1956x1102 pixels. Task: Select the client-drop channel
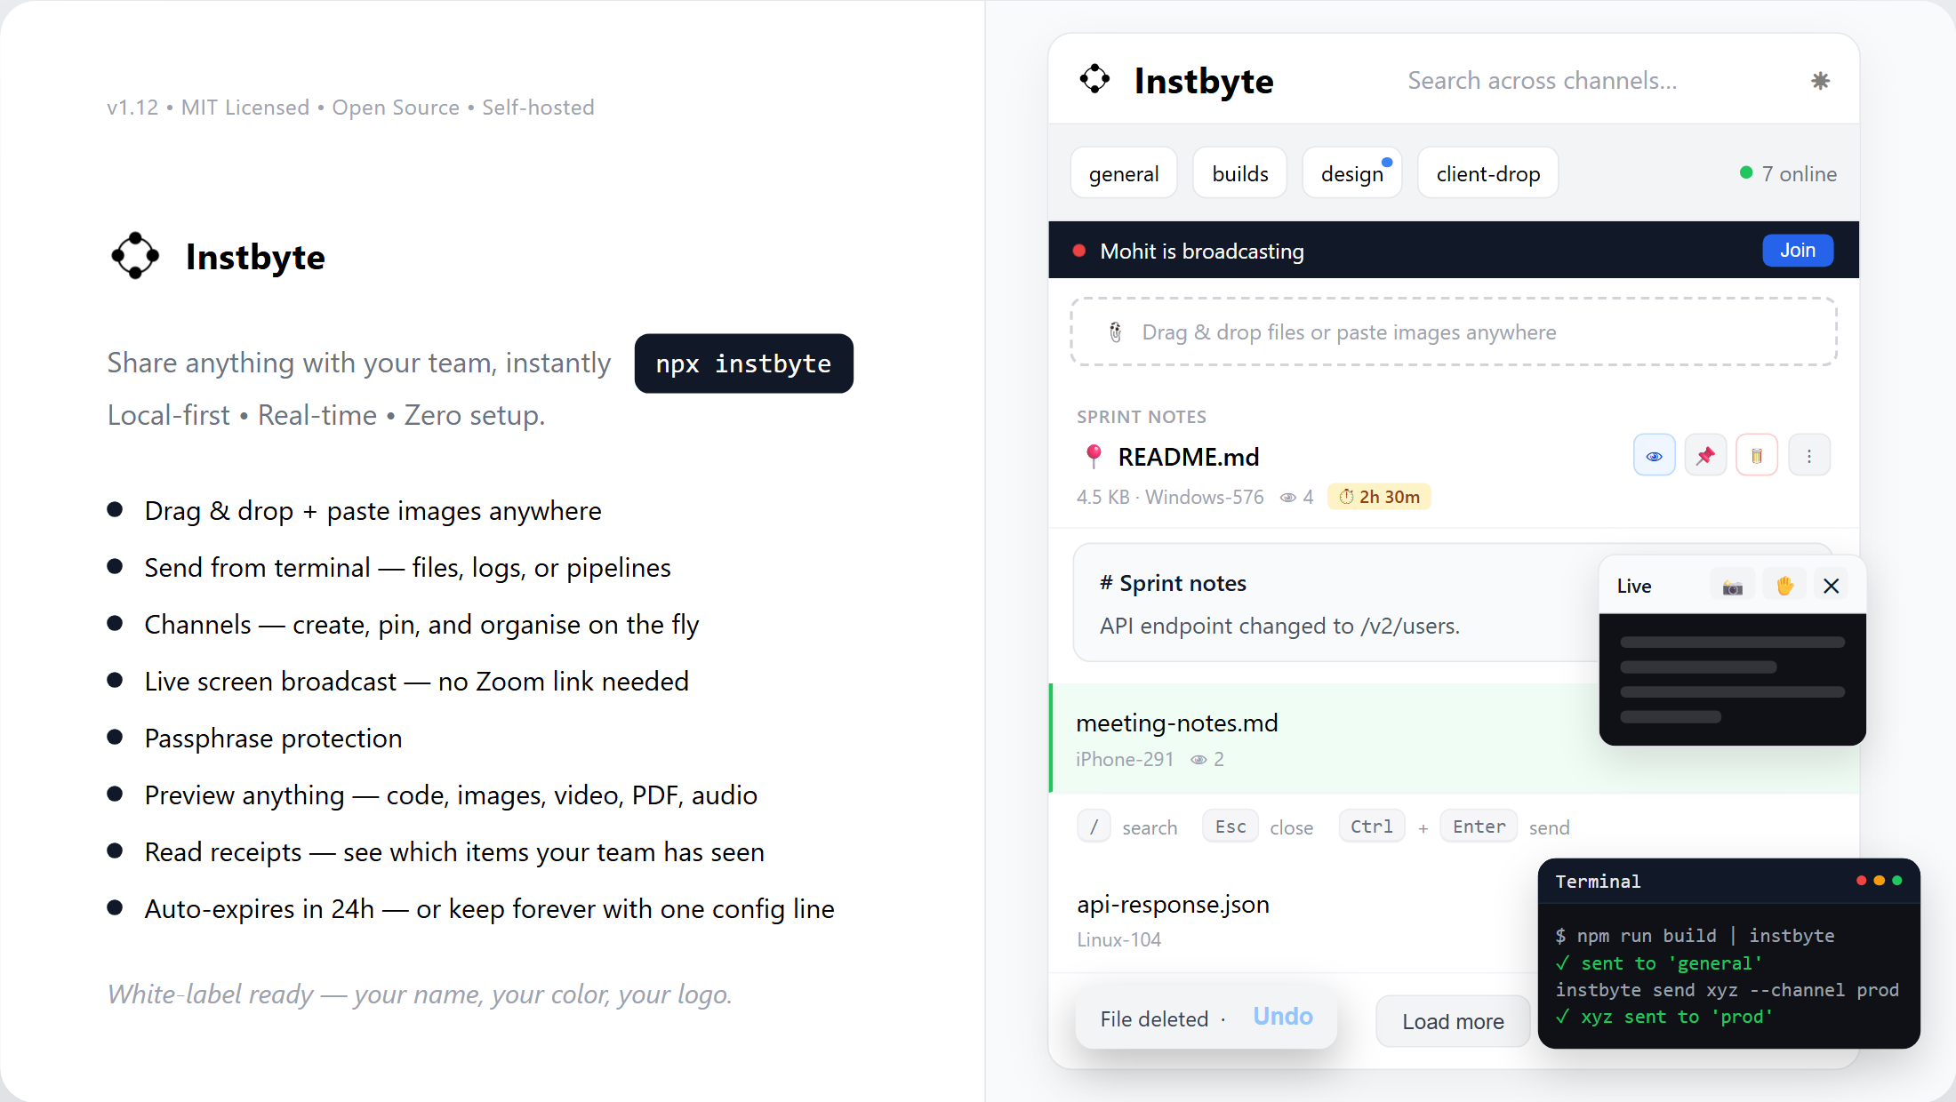coord(1488,173)
